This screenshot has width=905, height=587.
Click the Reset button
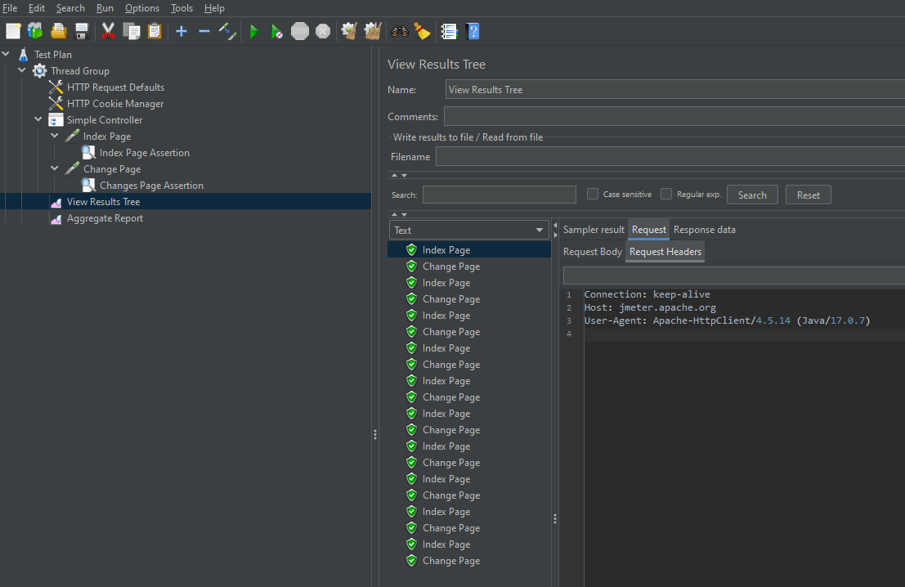(x=808, y=195)
